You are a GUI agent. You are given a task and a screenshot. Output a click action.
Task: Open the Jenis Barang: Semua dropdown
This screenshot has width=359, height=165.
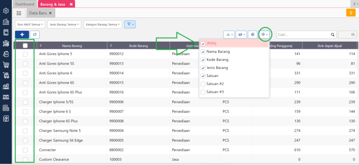64,24
